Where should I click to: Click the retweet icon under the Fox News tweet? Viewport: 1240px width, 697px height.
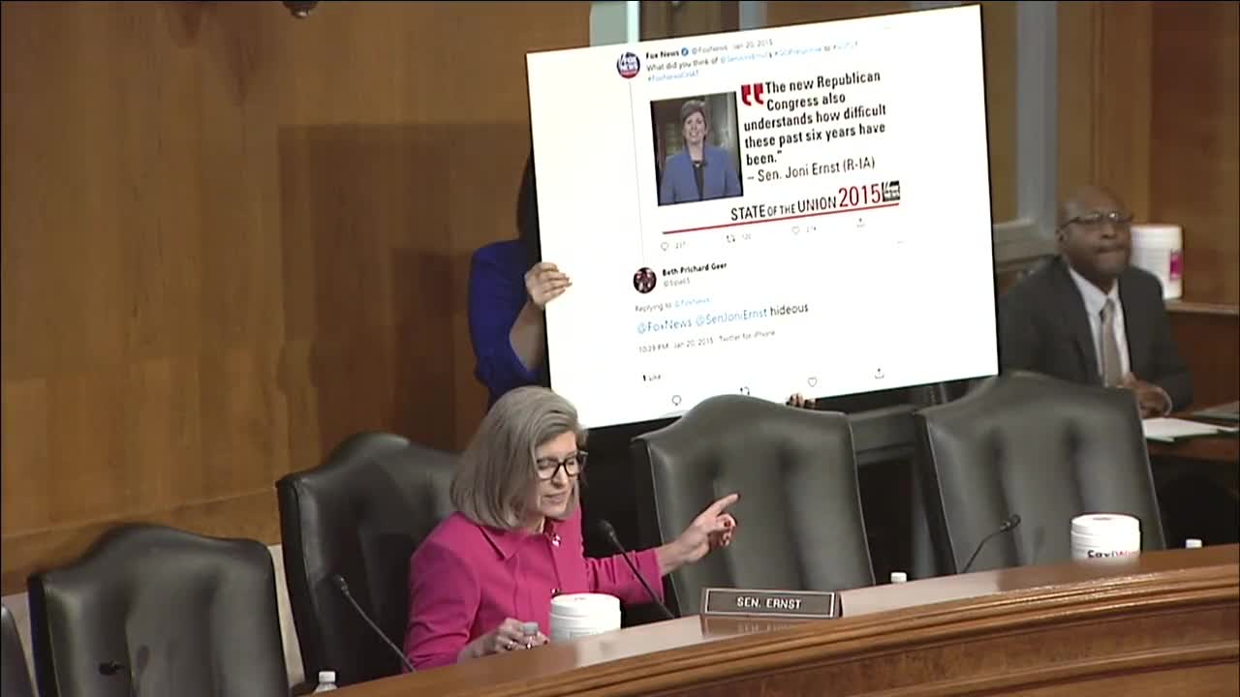(731, 237)
